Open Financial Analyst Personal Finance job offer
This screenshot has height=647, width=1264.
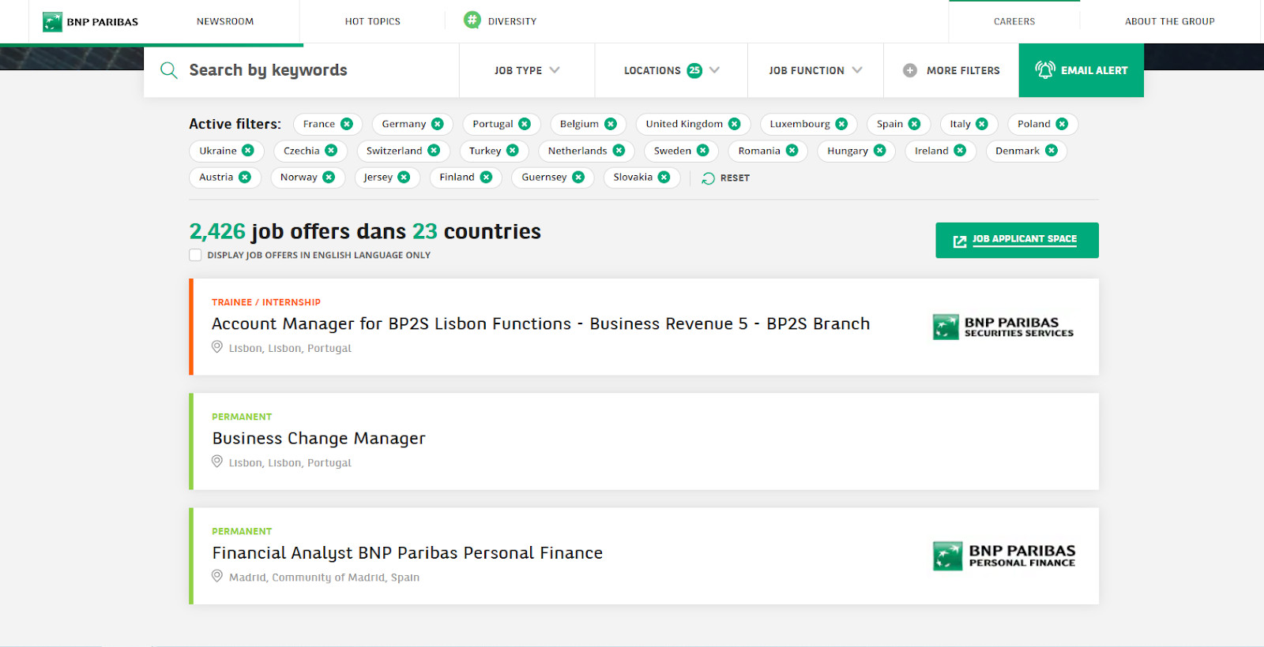tap(407, 552)
